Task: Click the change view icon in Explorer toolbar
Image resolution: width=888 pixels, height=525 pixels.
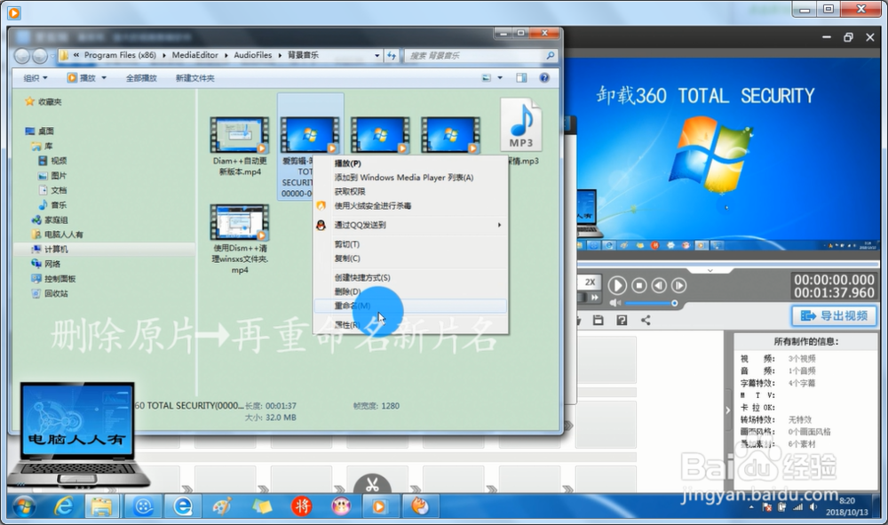Action: (x=486, y=77)
